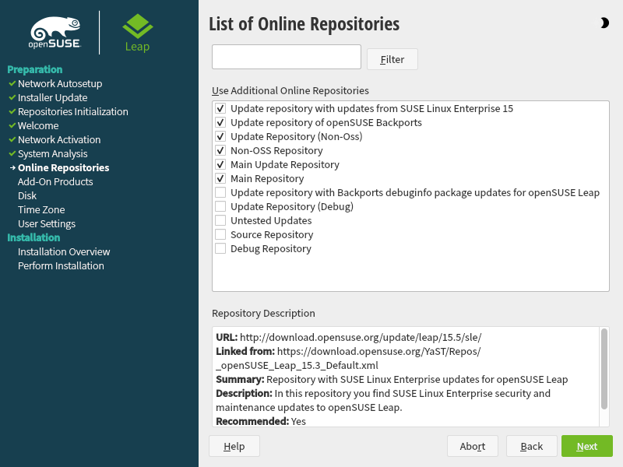
Task: Disable the Main Repository checkbox
Action: pos(220,178)
